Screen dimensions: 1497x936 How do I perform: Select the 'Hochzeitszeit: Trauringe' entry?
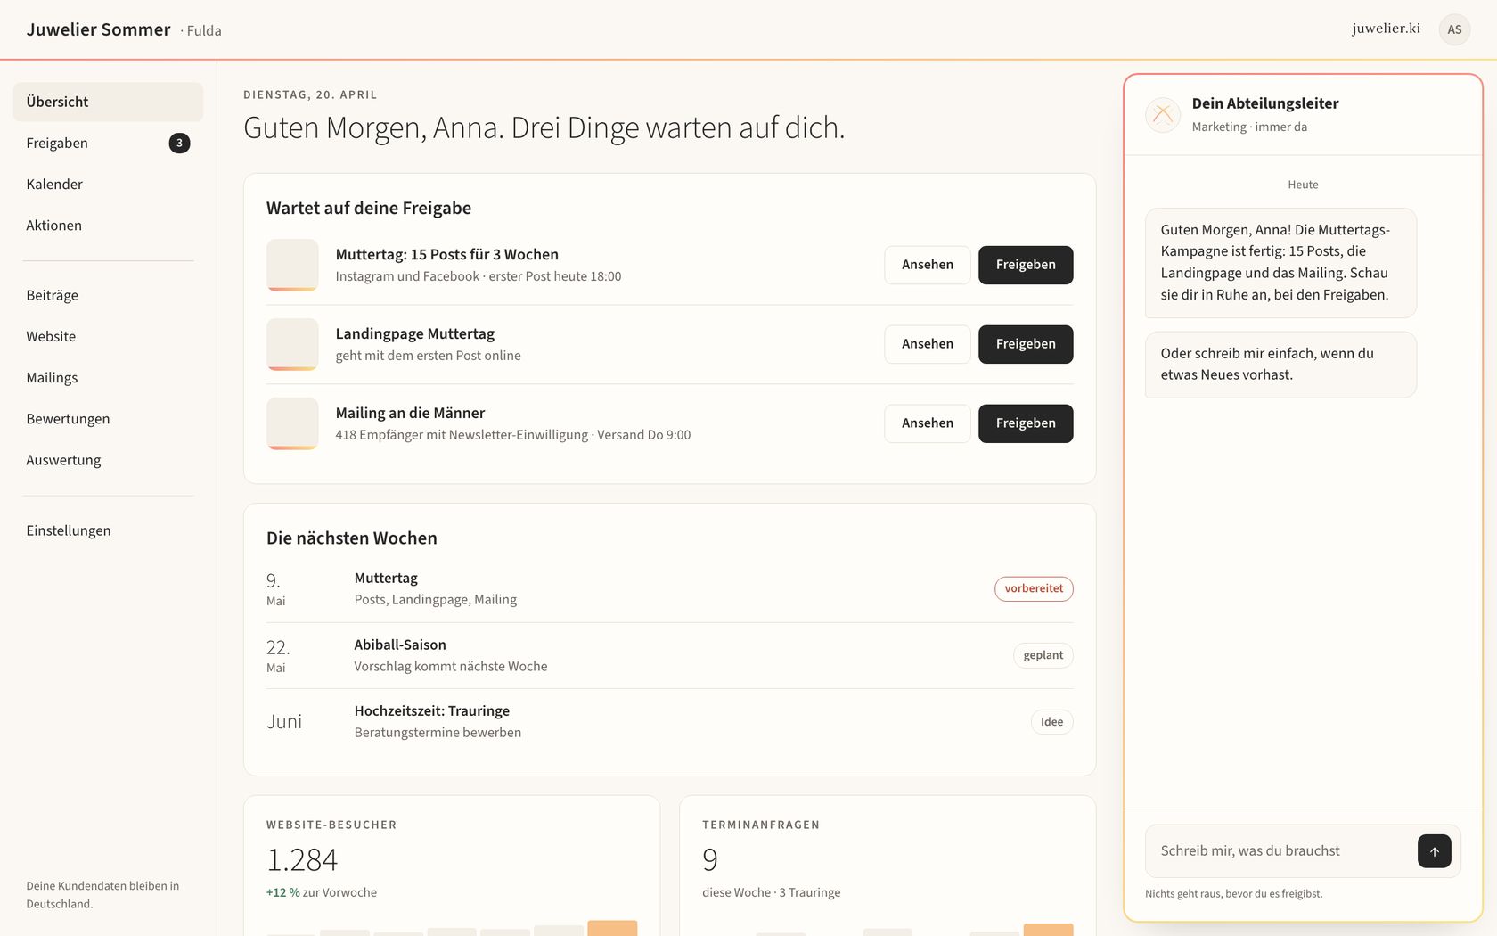pyautogui.click(x=432, y=710)
